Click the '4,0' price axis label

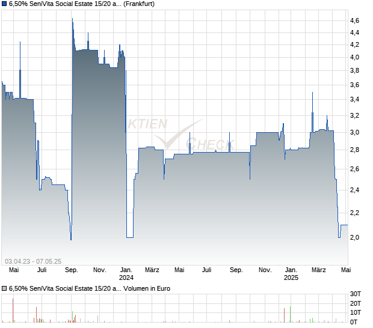click(x=354, y=57)
